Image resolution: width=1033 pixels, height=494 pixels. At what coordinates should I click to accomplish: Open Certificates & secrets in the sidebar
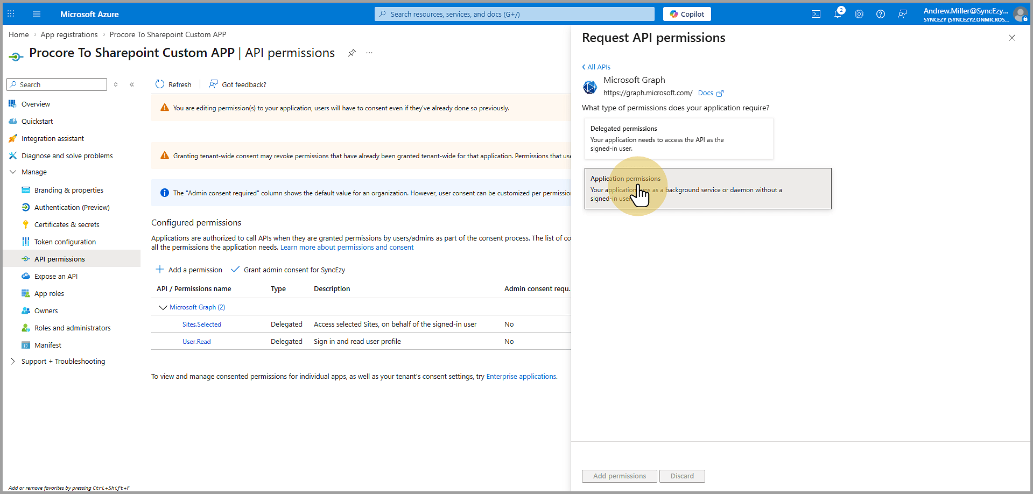(67, 225)
